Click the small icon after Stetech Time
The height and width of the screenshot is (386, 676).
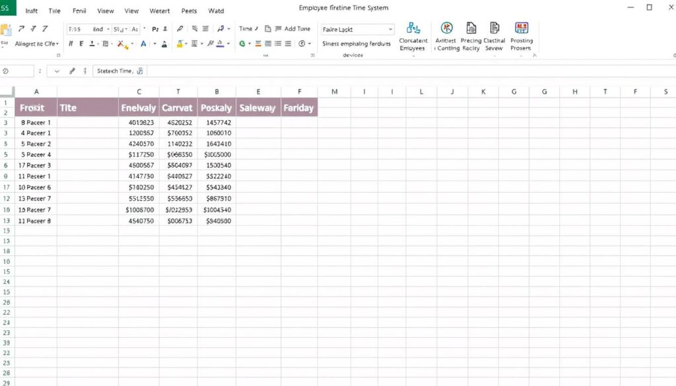click(x=140, y=71)
